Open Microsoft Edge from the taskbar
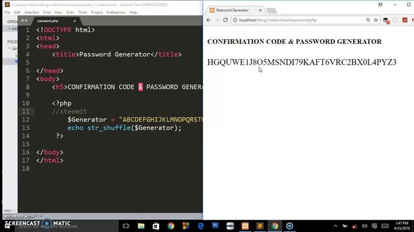 coord(201,226)
